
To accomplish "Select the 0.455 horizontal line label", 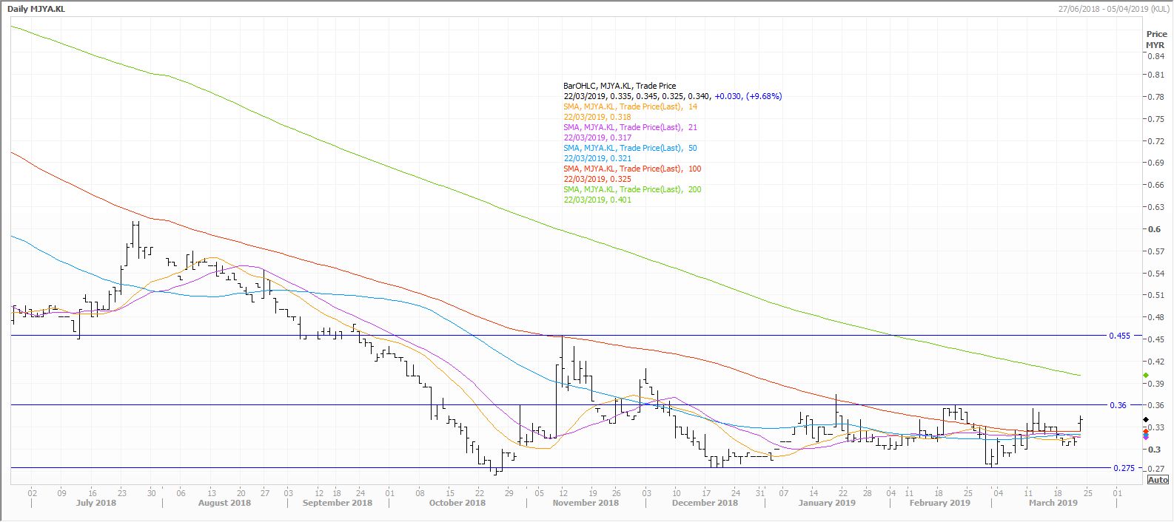I will pos(1118,336).
